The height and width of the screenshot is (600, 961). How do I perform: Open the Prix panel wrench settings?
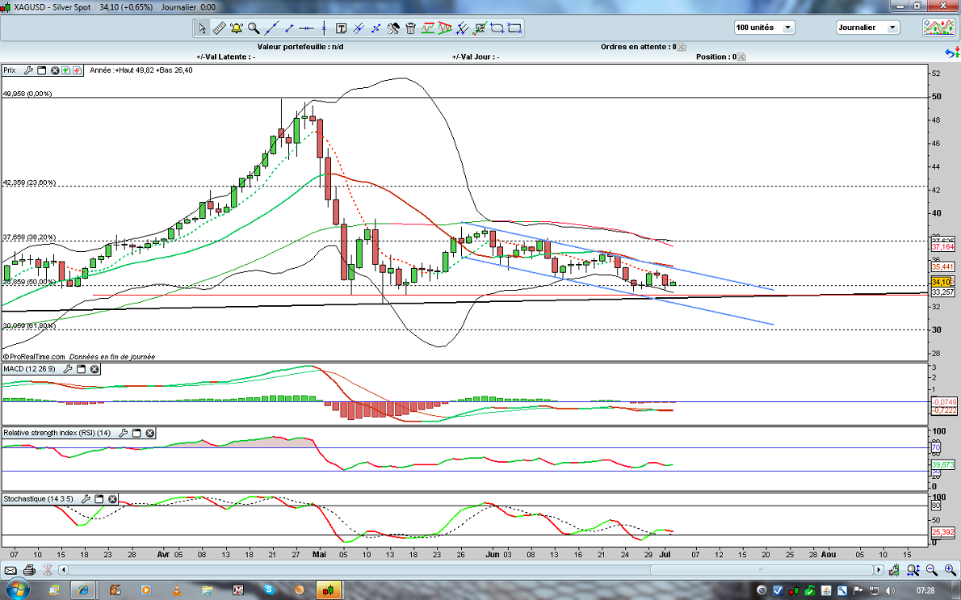(x=27, y=70)
